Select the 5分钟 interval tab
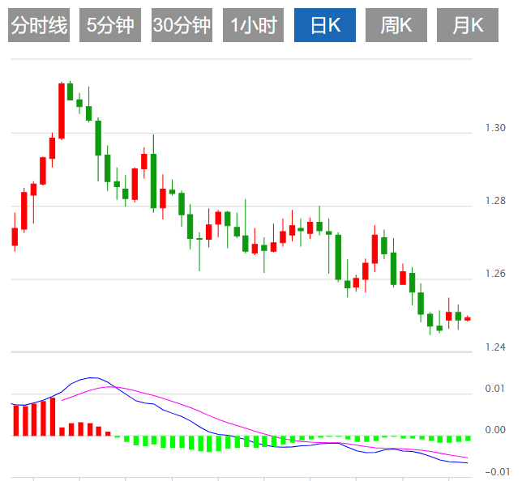Image resolution: width=522 pixels, height=481 pixels. [x=110, y=25]
